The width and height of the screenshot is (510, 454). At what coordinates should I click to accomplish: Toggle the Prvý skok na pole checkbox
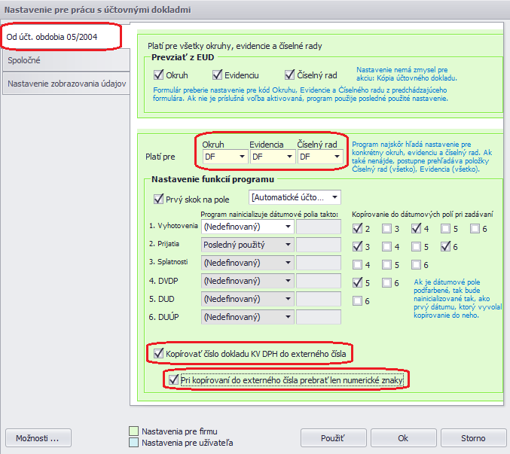coord(158,199)
